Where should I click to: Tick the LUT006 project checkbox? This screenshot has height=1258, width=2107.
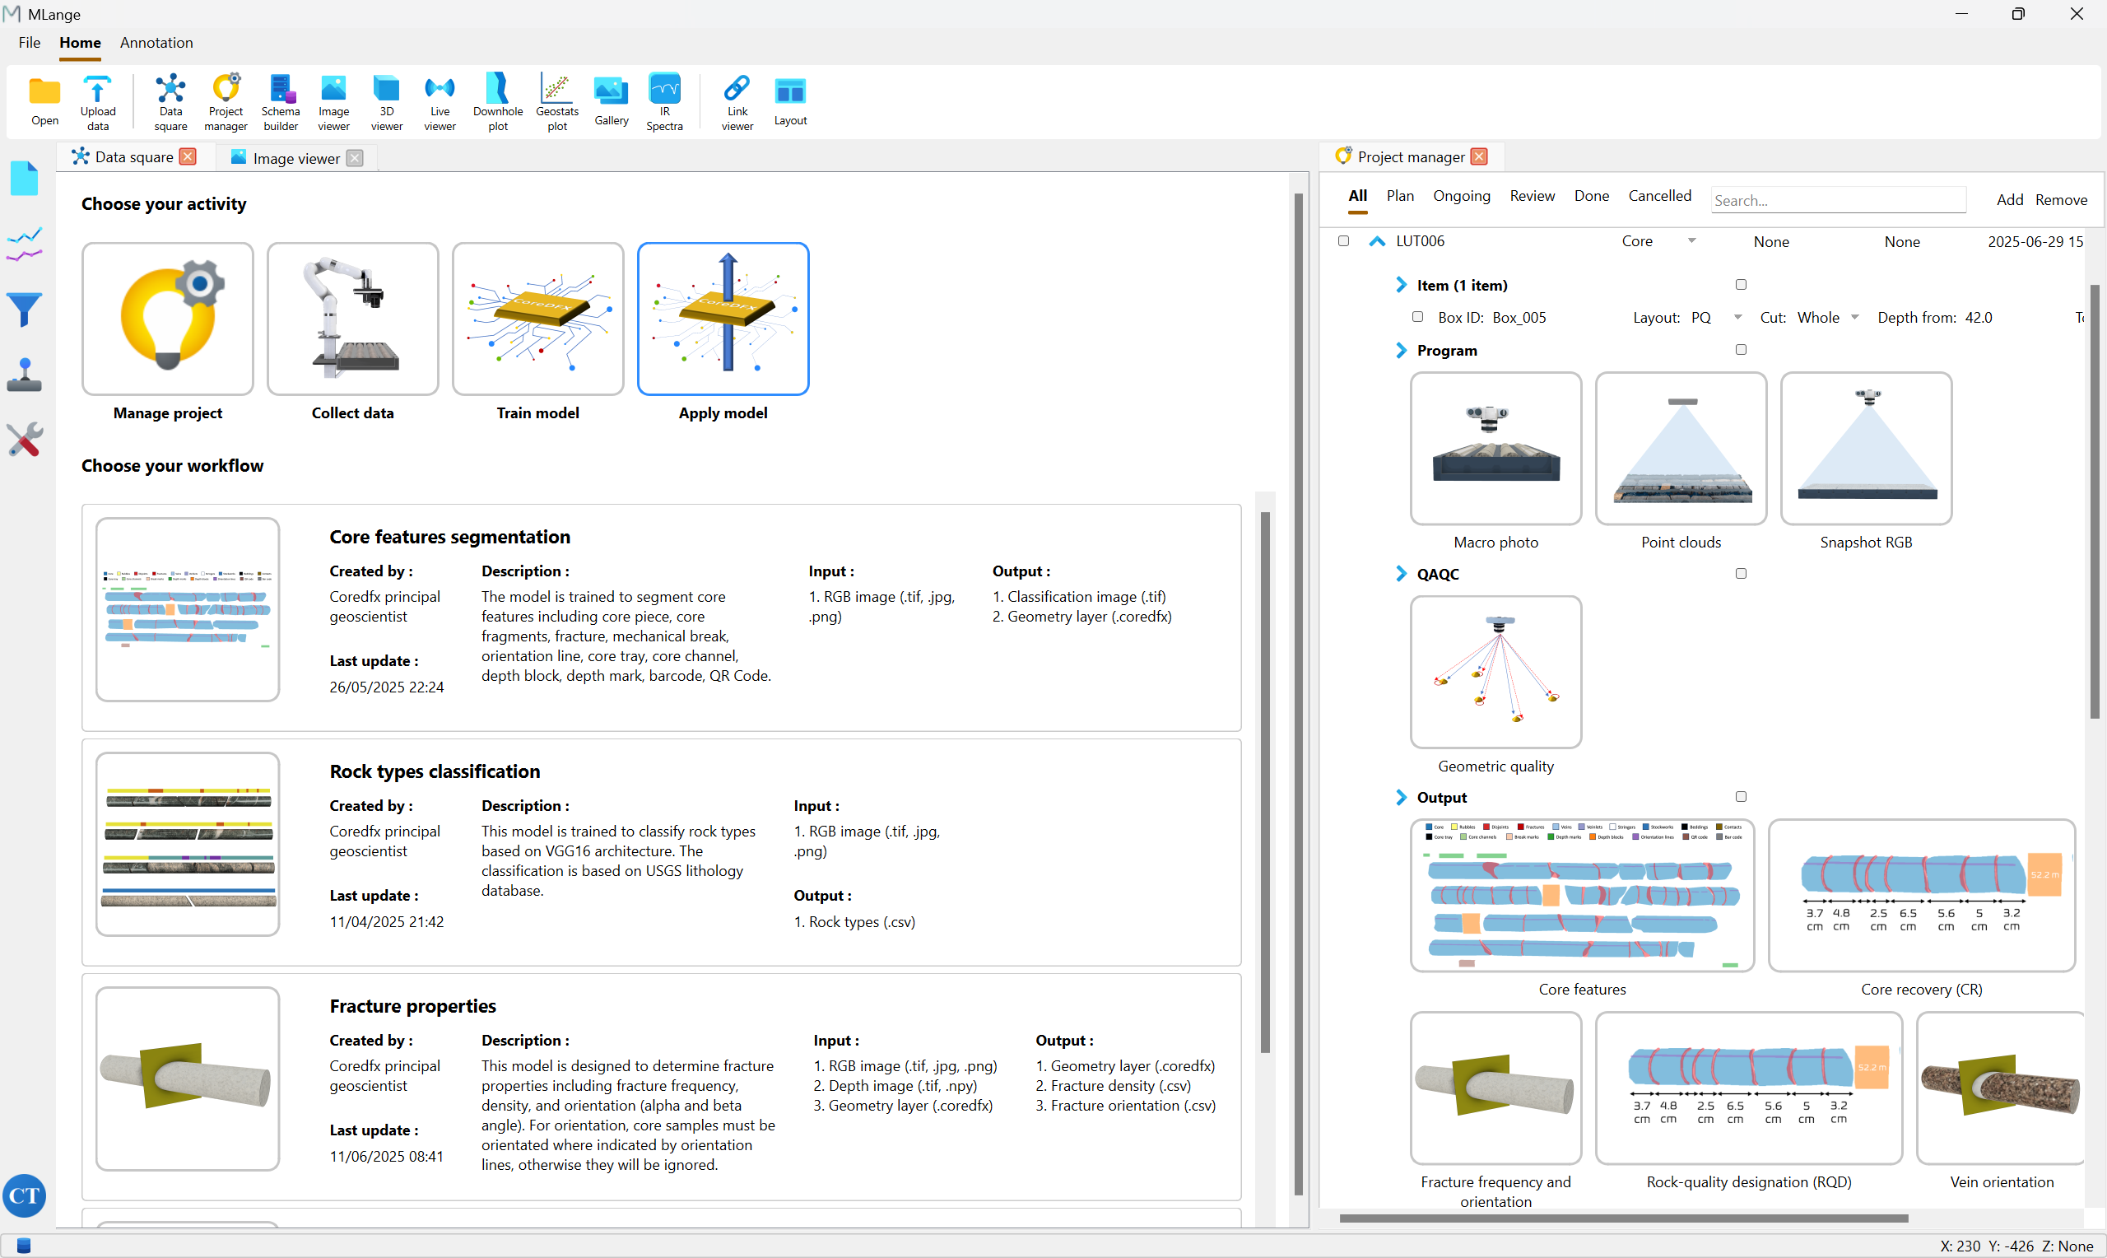(1344, 240)
